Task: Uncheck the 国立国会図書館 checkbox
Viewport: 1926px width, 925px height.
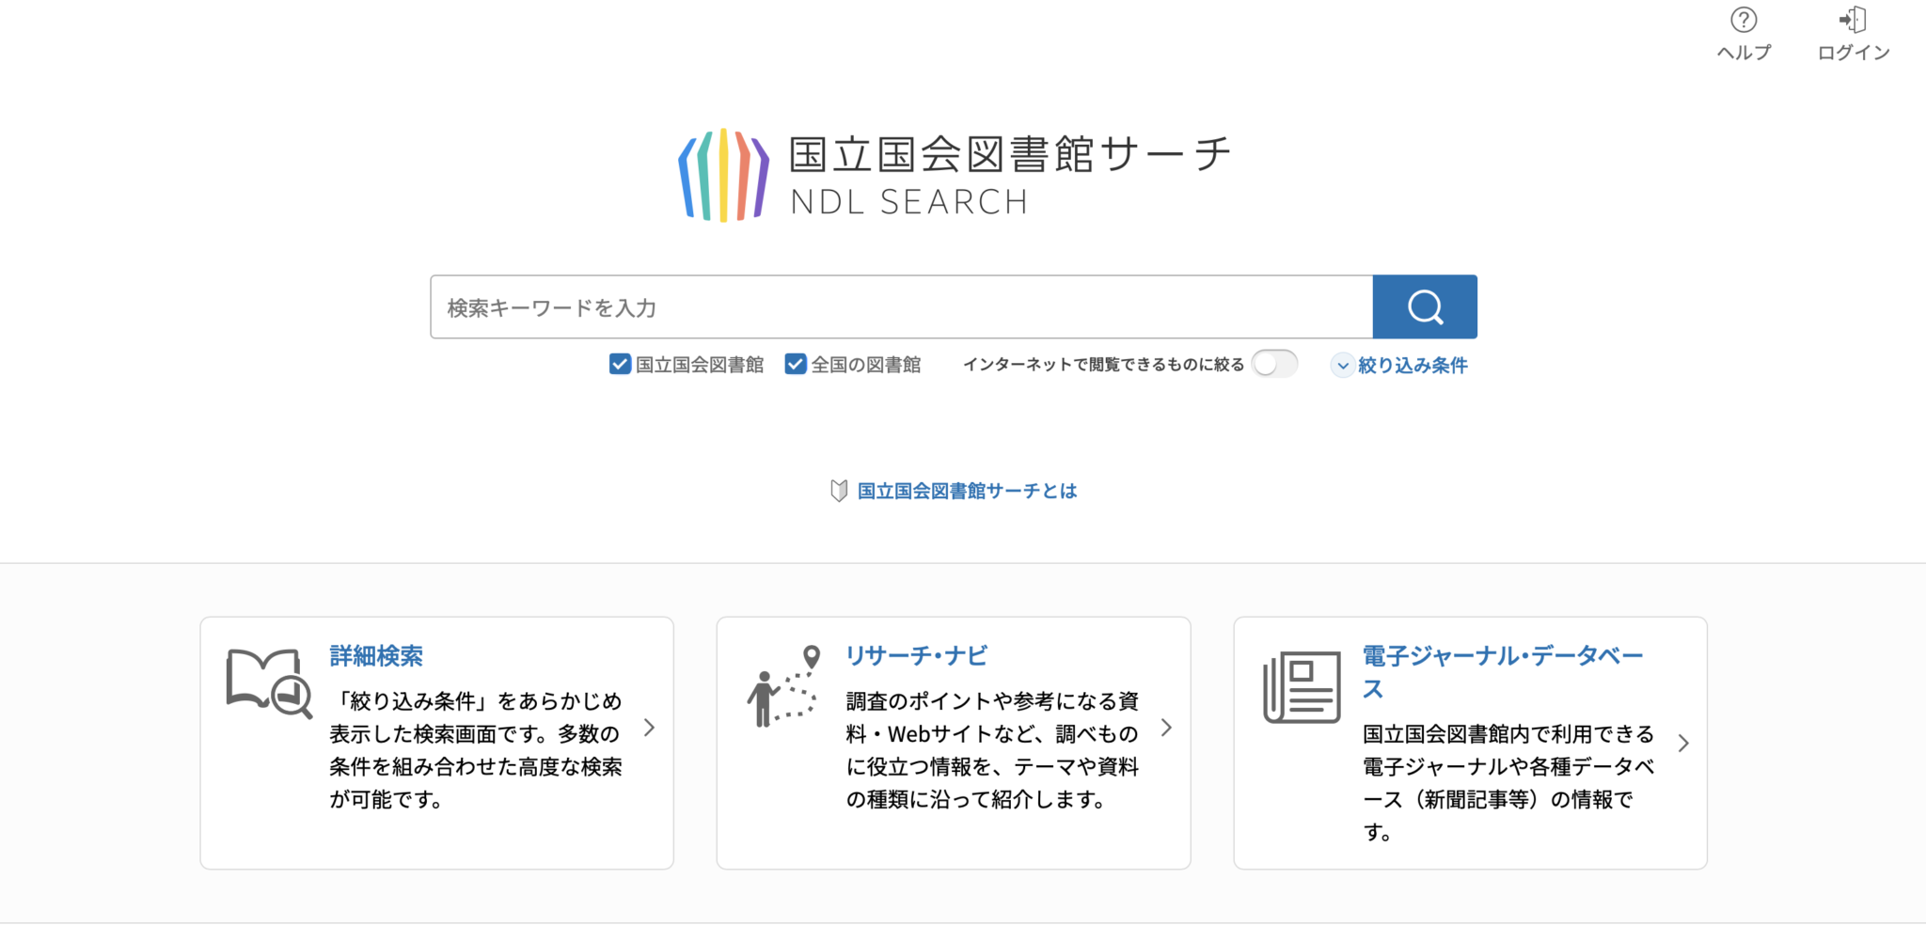Action: 620,364
